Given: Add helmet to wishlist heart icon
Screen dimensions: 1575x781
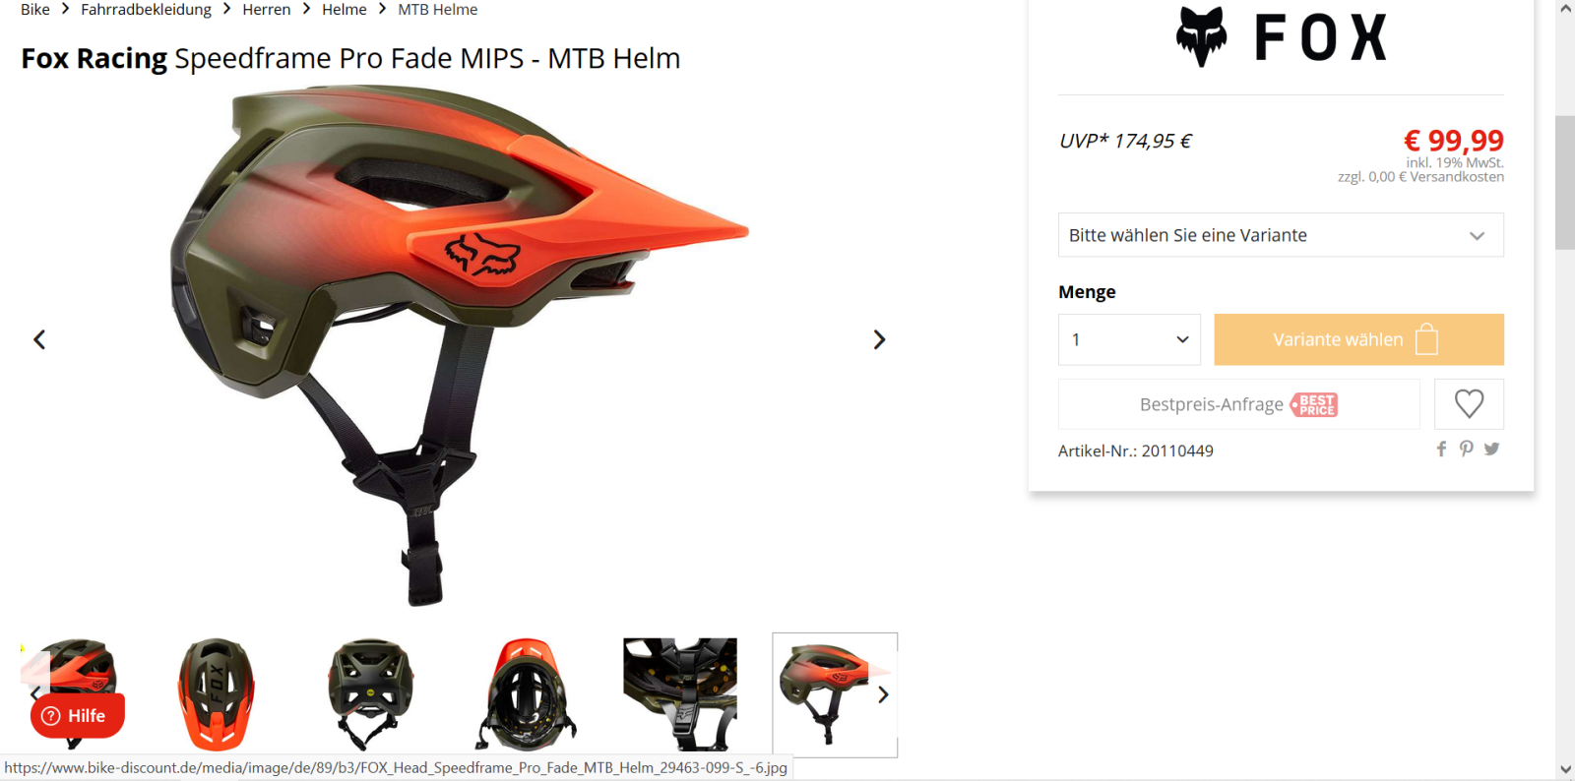Looking at the screenshot, I should tap(1469, 404).
